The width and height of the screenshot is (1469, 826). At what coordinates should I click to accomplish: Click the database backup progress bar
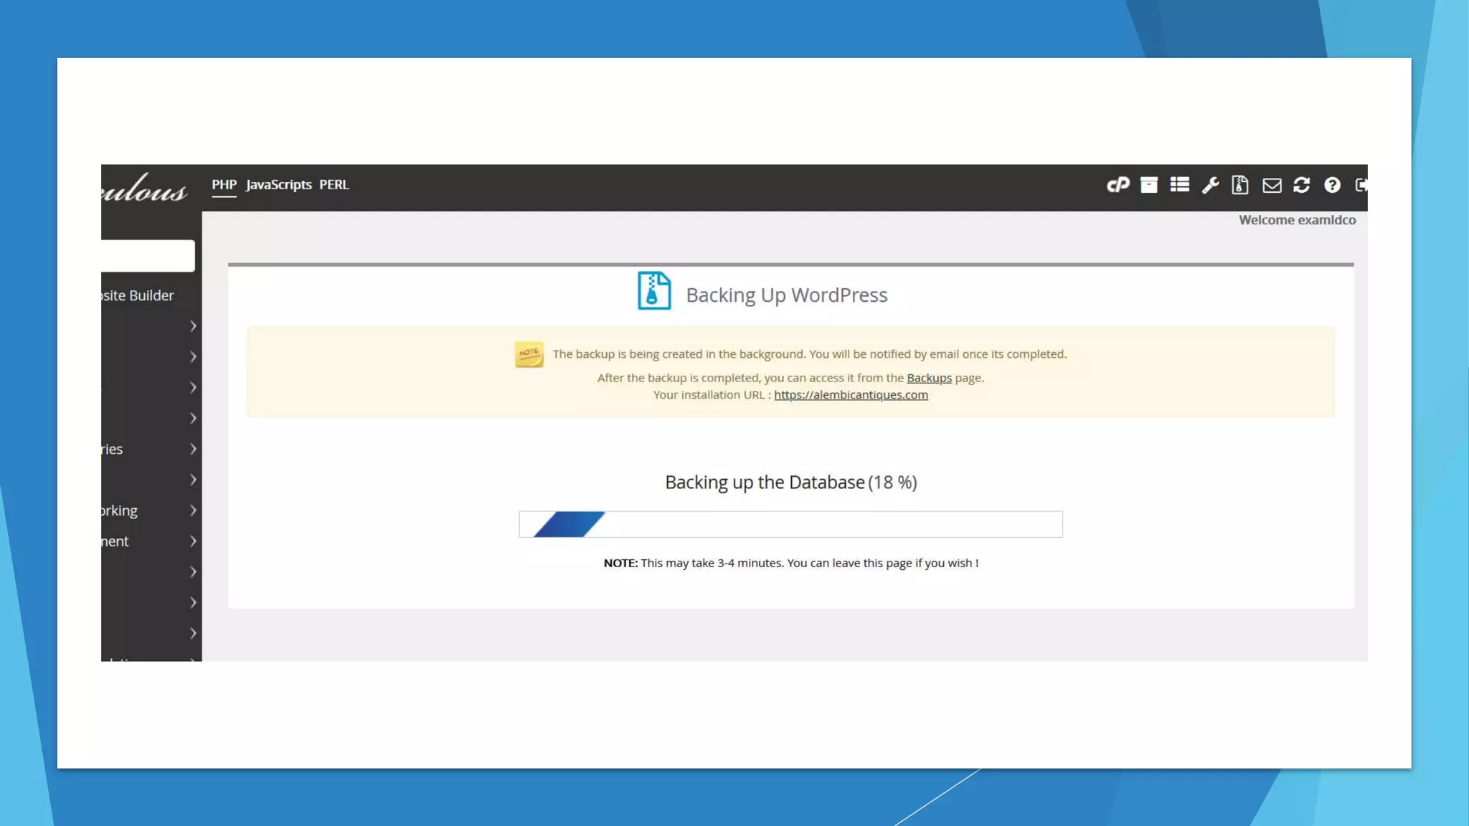[790, 524]
